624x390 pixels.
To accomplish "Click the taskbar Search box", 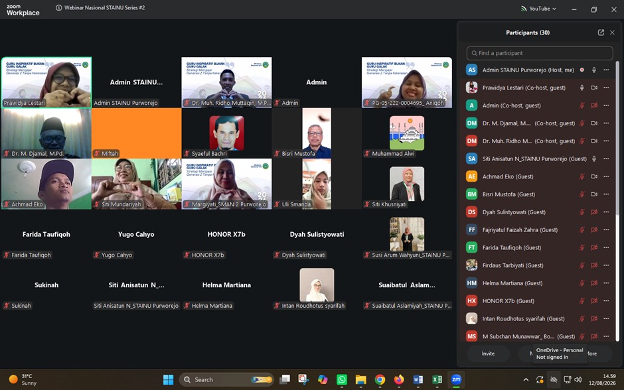I will [x=226, y=379].
